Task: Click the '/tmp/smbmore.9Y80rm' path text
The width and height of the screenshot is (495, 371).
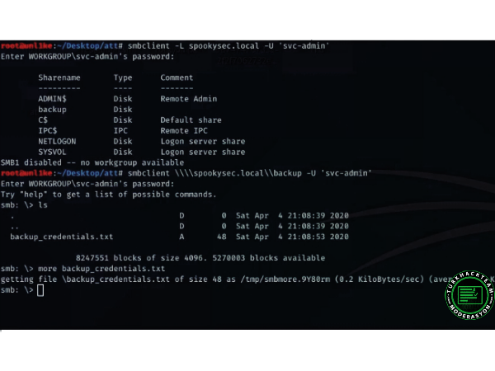Action: pos(285,279)
